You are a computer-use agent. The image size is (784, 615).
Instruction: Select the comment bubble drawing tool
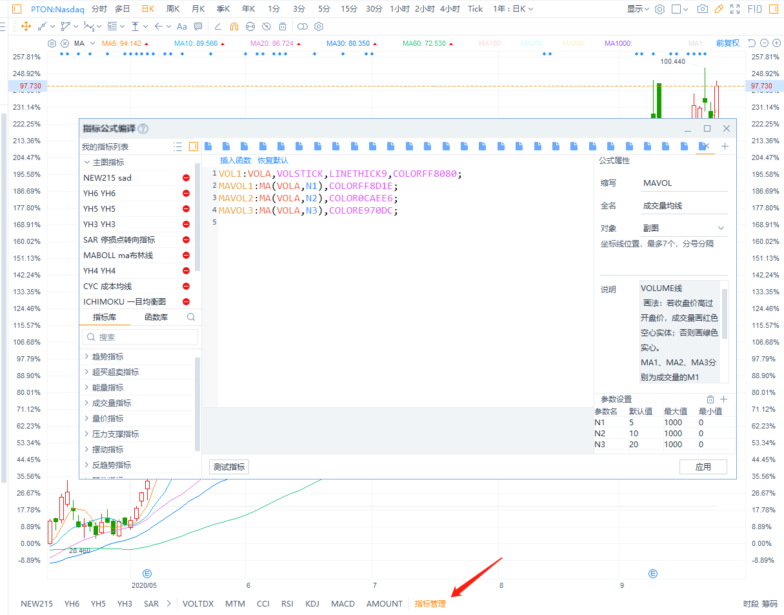click(x=198, y=26)
